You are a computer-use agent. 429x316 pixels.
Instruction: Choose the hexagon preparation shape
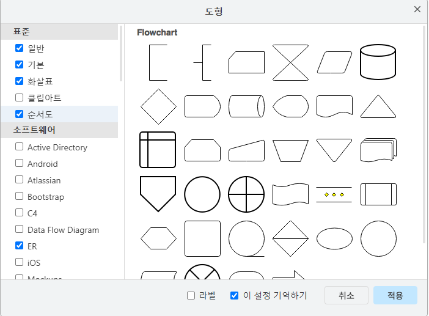pos(158,238)
